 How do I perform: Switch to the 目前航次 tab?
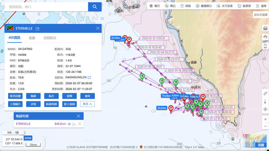click(x=50, y=38)
